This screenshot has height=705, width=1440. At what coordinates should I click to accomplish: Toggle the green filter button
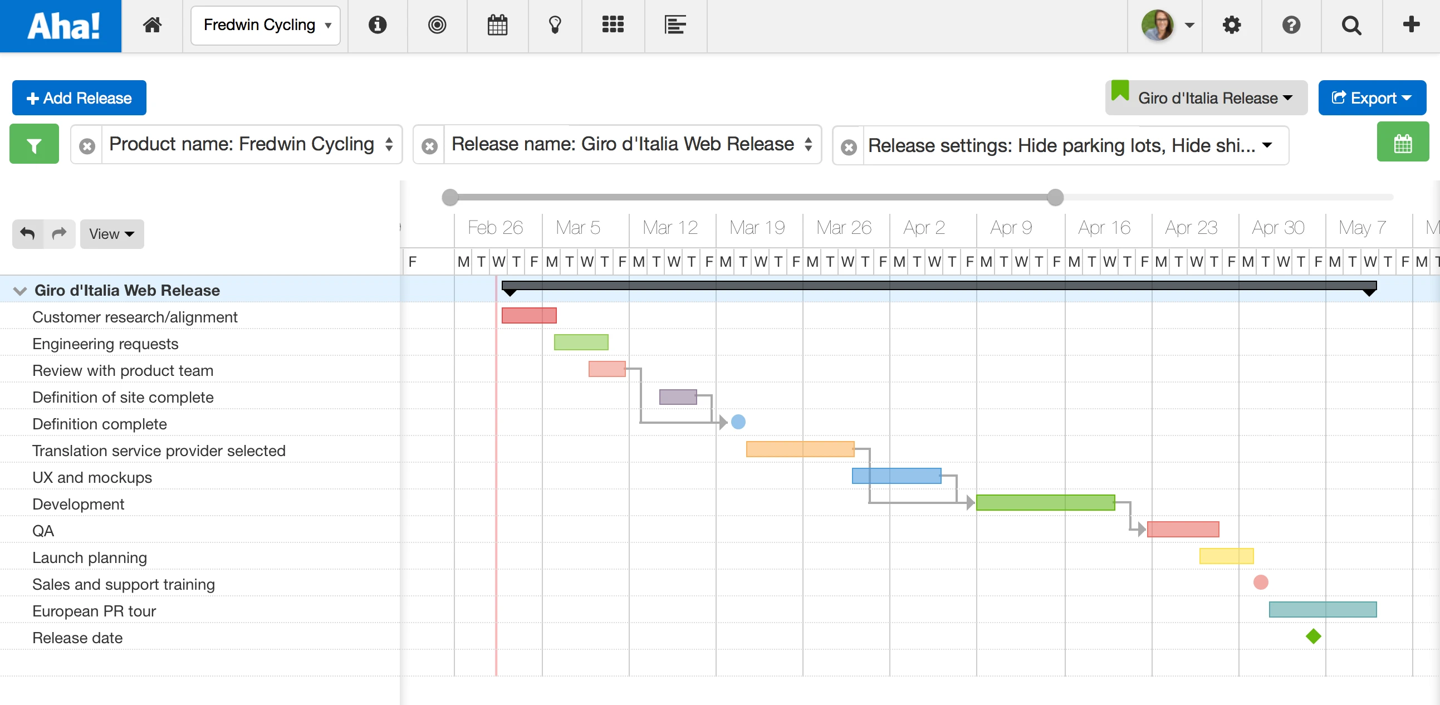[x=34, y=144]
